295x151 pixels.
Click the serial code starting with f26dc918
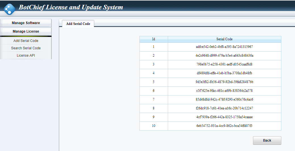click(224, 108)
